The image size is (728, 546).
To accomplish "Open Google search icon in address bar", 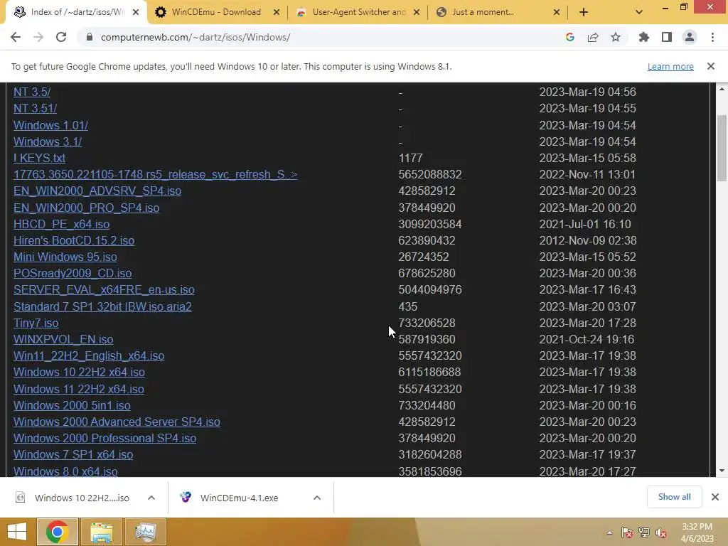I will 570,37.
